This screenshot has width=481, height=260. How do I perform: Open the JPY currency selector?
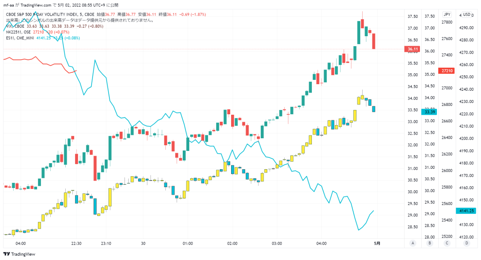tap(447, 15)
